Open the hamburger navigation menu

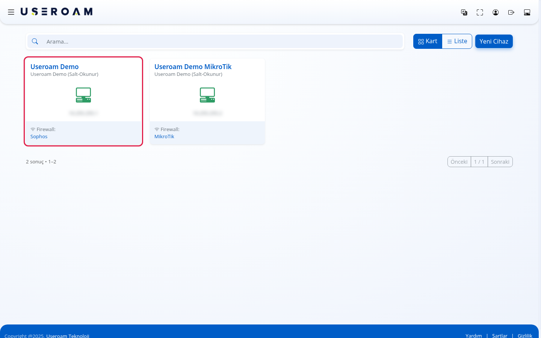[11, 12]
